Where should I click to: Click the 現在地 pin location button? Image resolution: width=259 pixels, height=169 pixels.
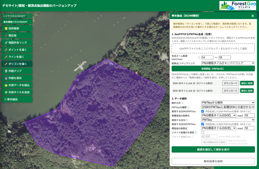pos(17,35)
